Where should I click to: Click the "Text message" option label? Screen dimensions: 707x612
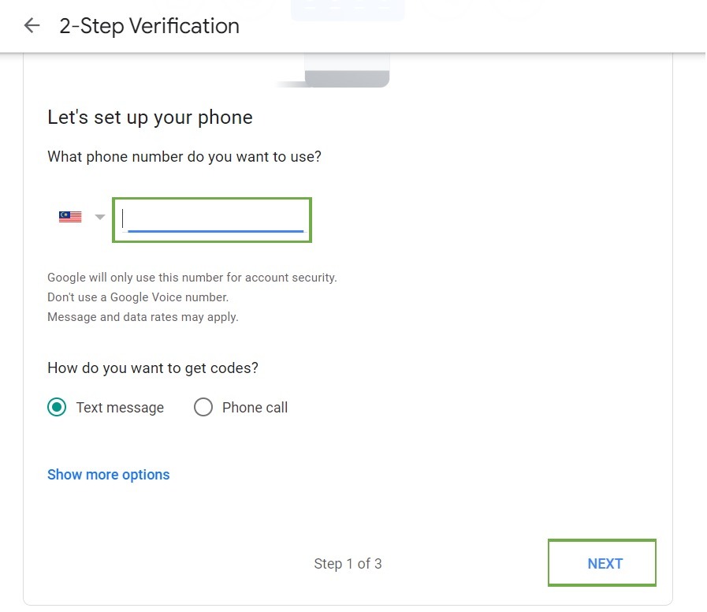pyautogui.click(x=120, y=408)
